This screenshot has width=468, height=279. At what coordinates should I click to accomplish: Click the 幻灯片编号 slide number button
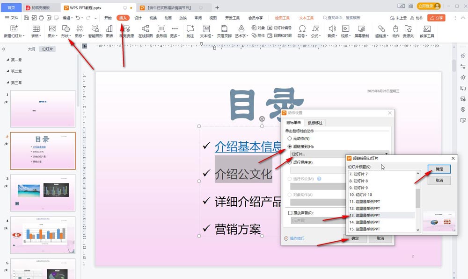[x=280, y=28]
